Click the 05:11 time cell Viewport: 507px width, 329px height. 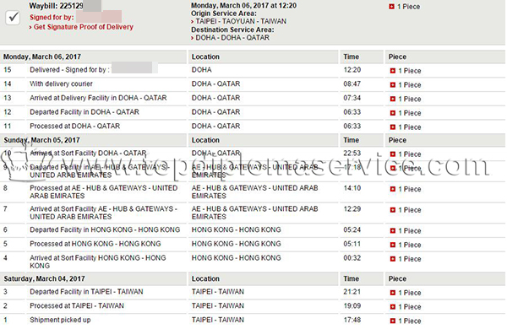point(352,244)
